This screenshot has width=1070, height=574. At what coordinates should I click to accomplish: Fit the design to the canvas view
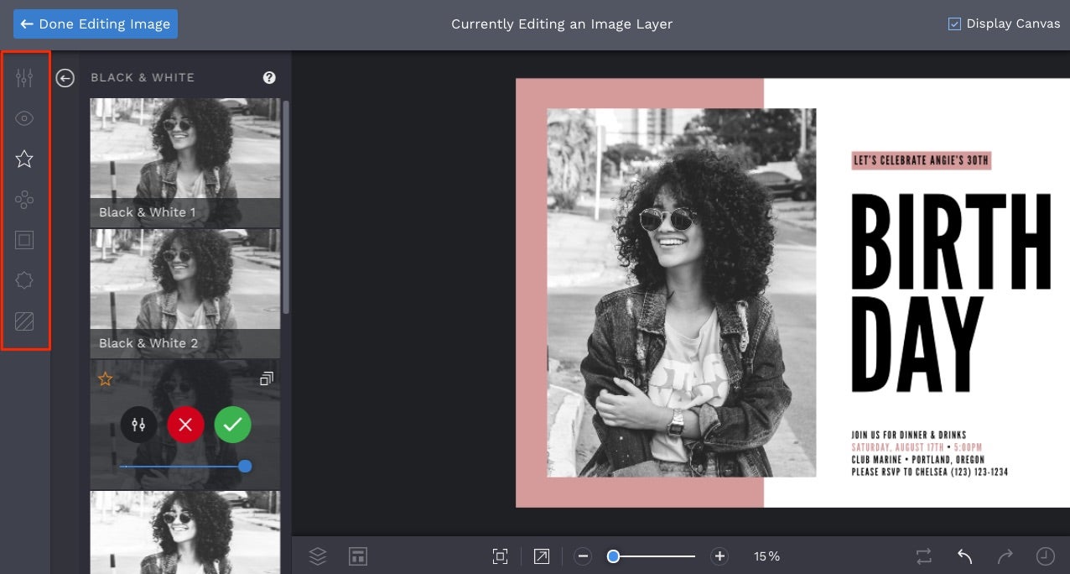coord(501,556)
